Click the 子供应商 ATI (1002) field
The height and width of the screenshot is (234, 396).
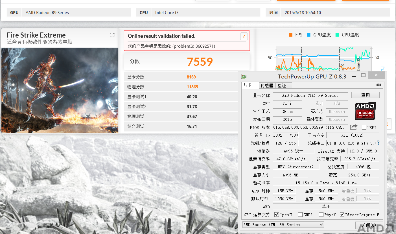pyautogui.click(x=353, y=135)
